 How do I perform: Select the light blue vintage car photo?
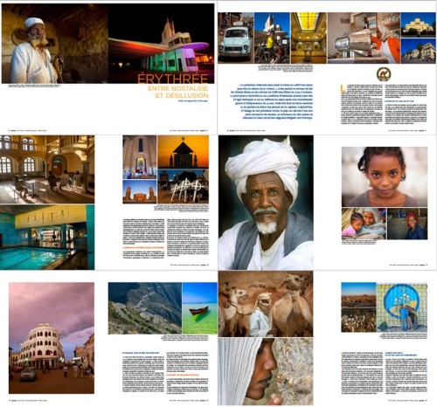(236, 38)
